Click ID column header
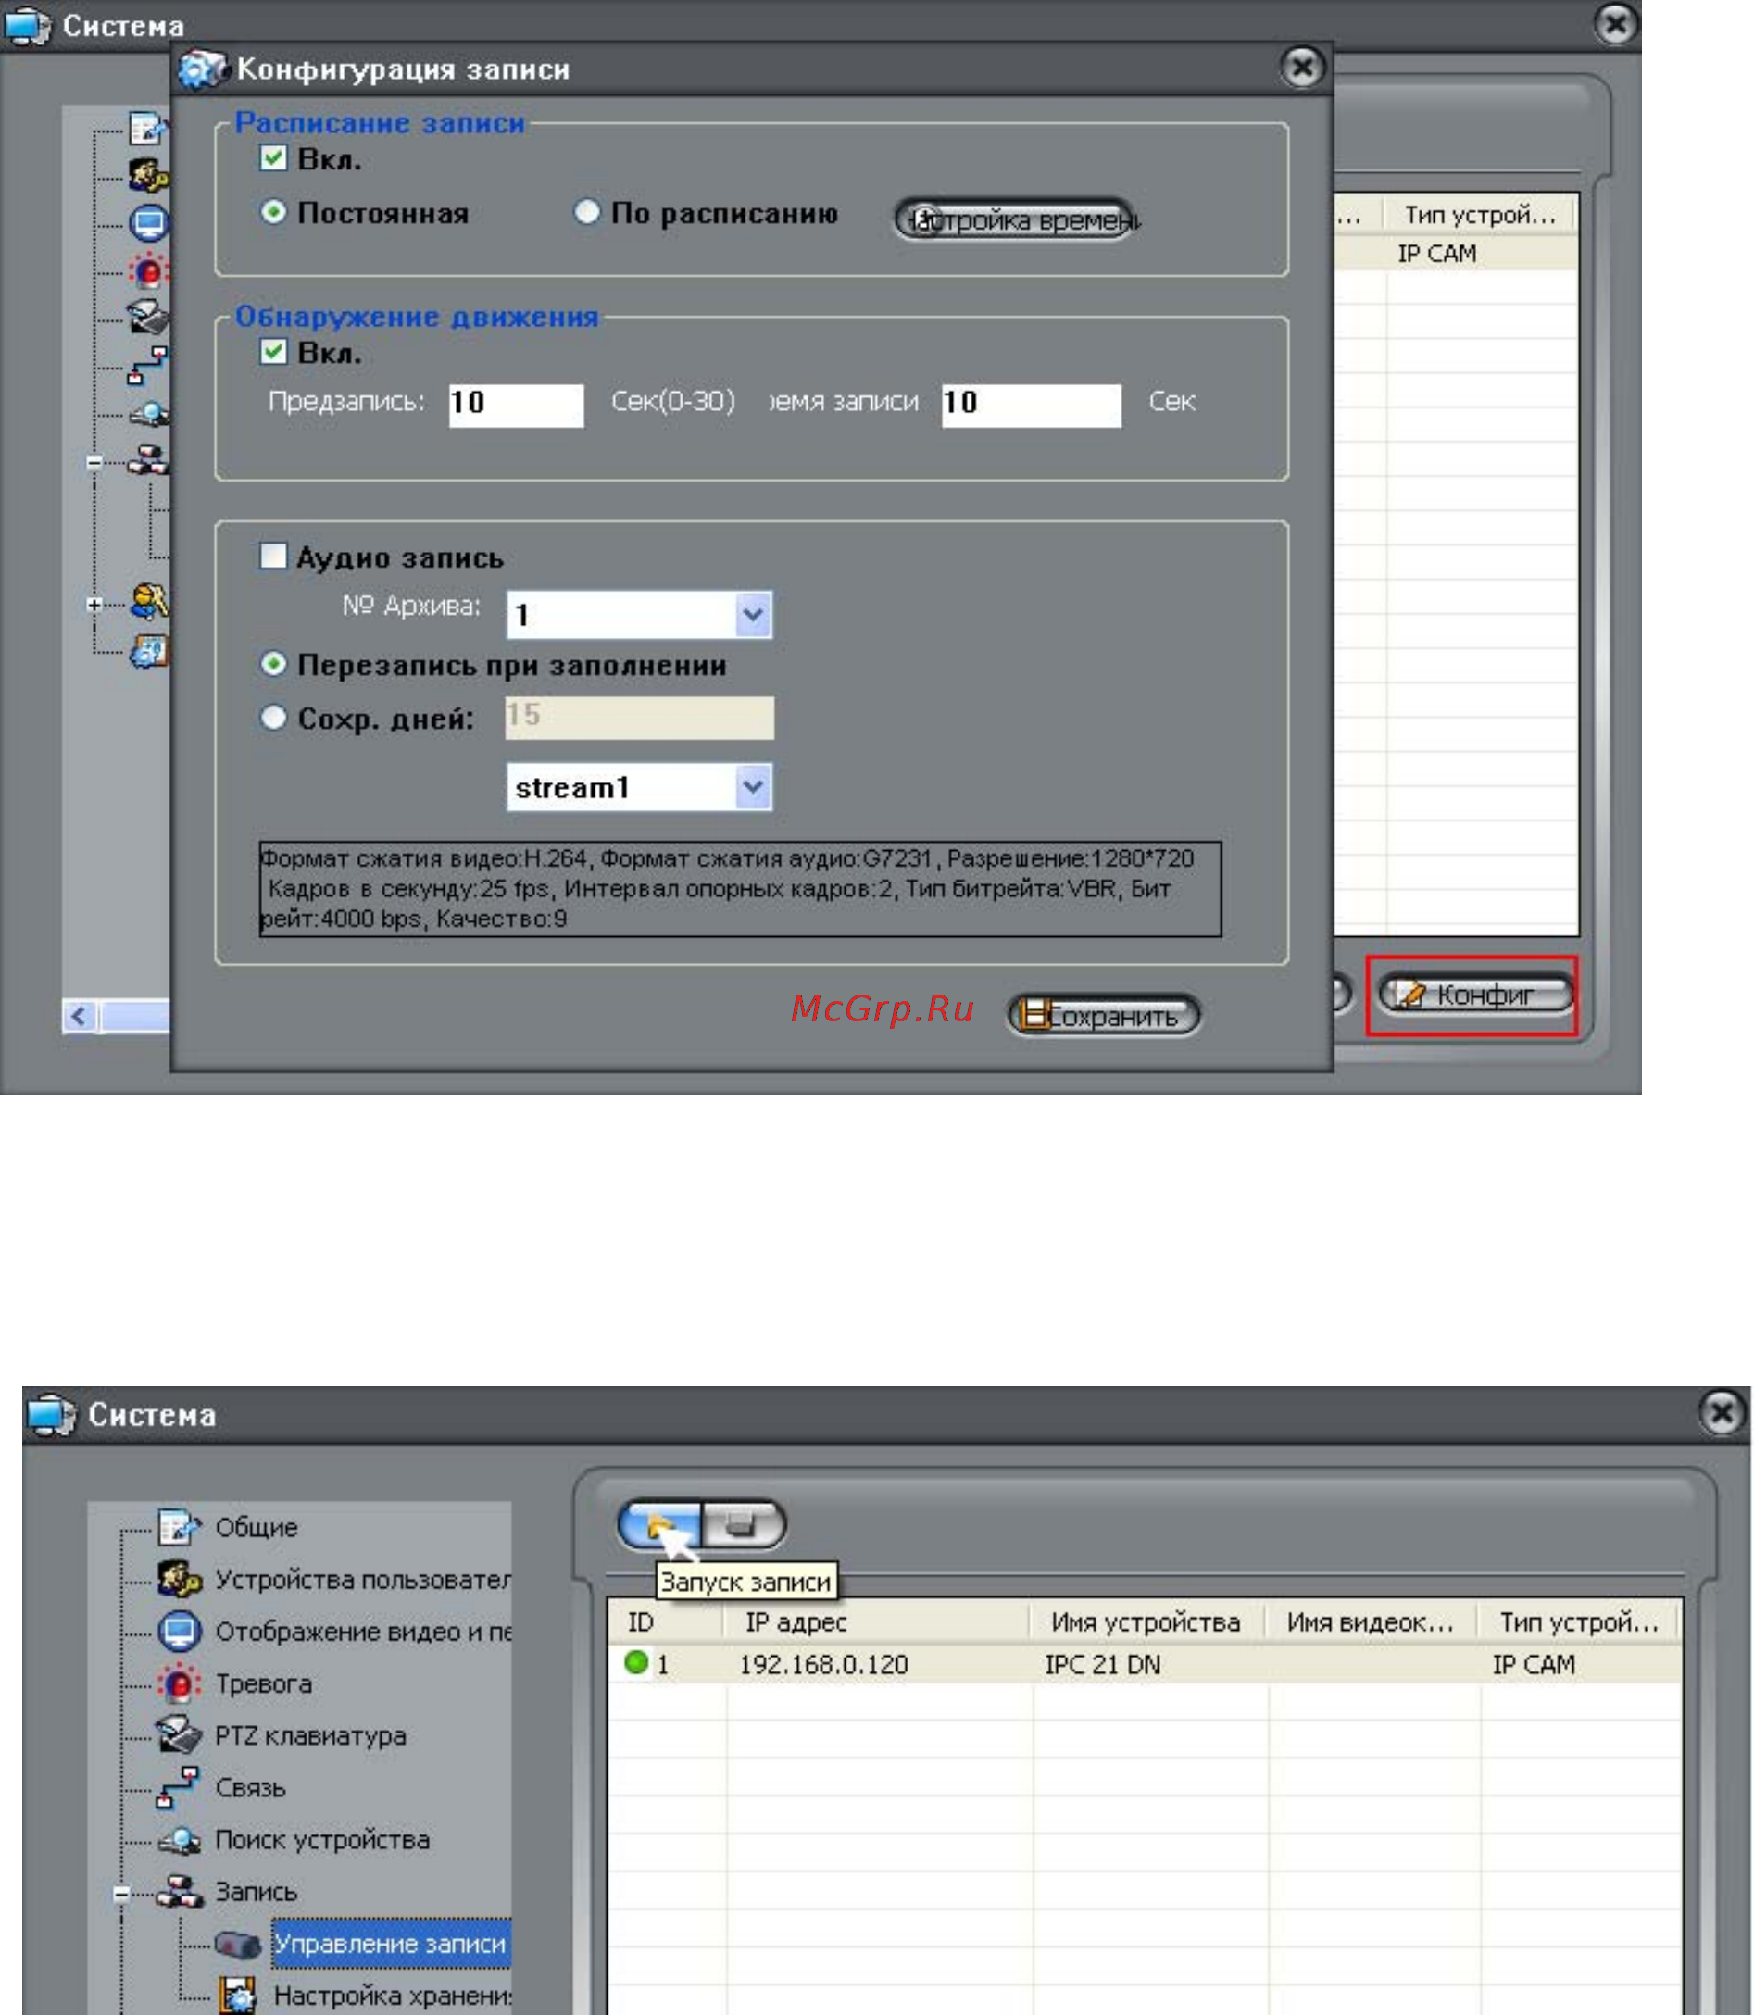The image size is (1754, 2015). pos(666,1621)
